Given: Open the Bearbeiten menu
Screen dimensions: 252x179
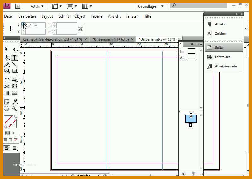Looking at the screenshot, I should tap(27, 16).
